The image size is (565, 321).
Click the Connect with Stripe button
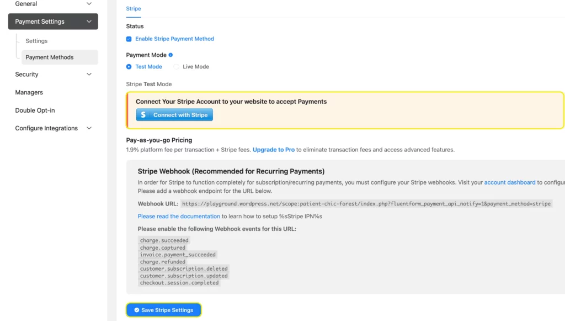[174, 115]
